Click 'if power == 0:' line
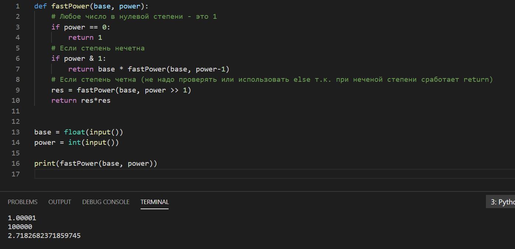Image resolution: width=515 pixels, height=249 pixels. pyautogui.click(x=81, y=27)
